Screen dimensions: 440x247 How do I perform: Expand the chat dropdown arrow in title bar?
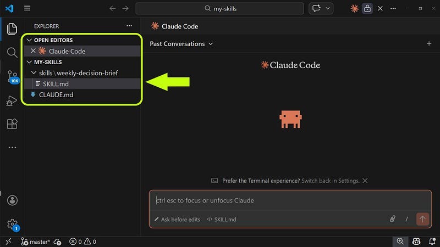[328, 8]
